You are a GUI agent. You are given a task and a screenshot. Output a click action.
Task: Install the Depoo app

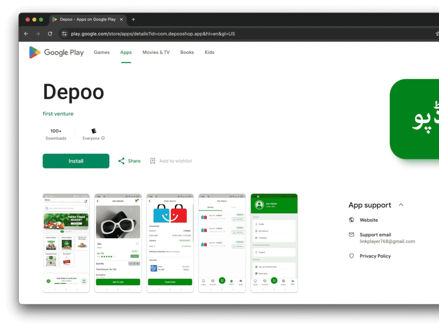(76, 161)
